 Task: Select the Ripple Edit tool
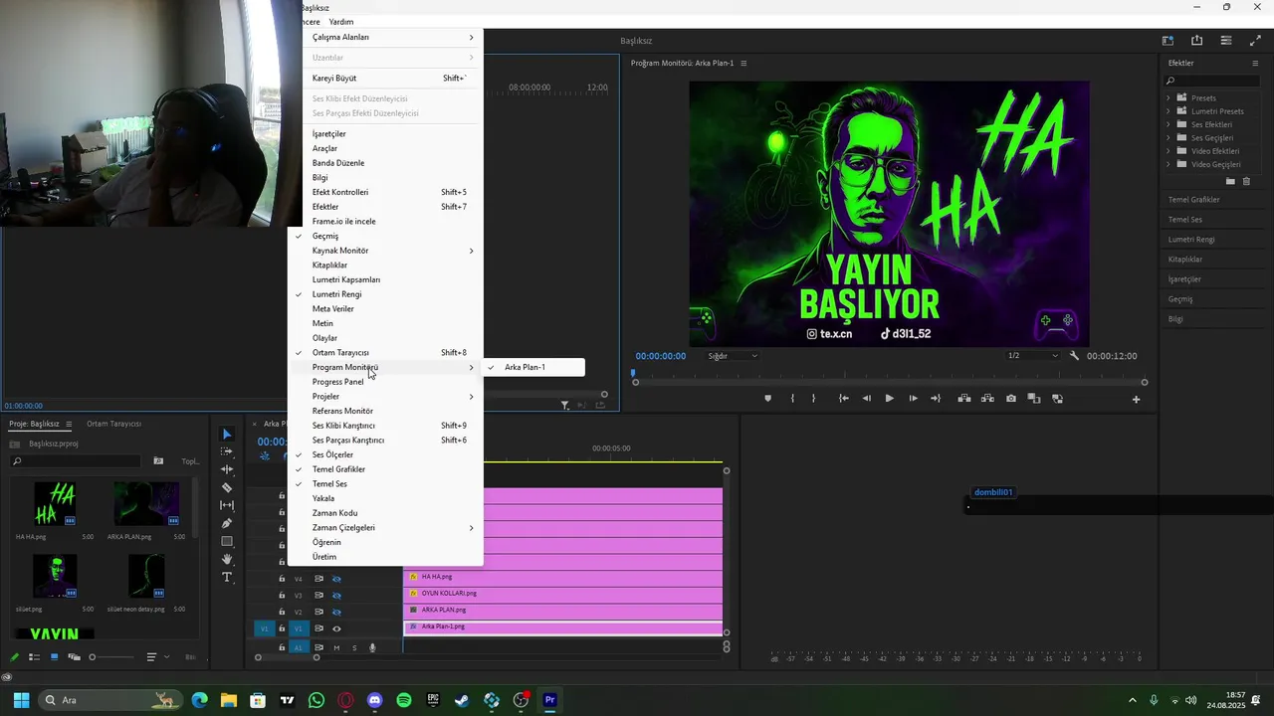coord(227,469)
